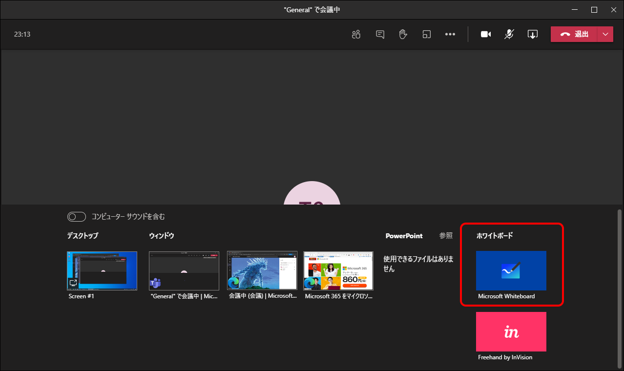The height and width of the screenshot is (371, 624).
Task: Close the share content tray
Action: click(533, 34)
